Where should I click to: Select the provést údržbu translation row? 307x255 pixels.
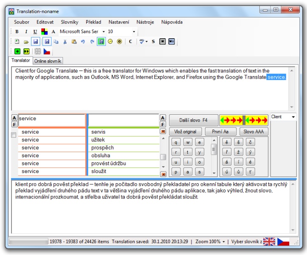point(124,164)
